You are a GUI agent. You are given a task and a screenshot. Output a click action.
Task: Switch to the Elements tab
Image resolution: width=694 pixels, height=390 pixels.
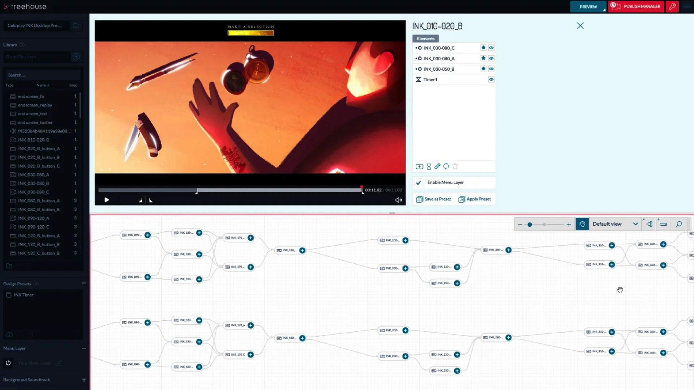(425, 39)
